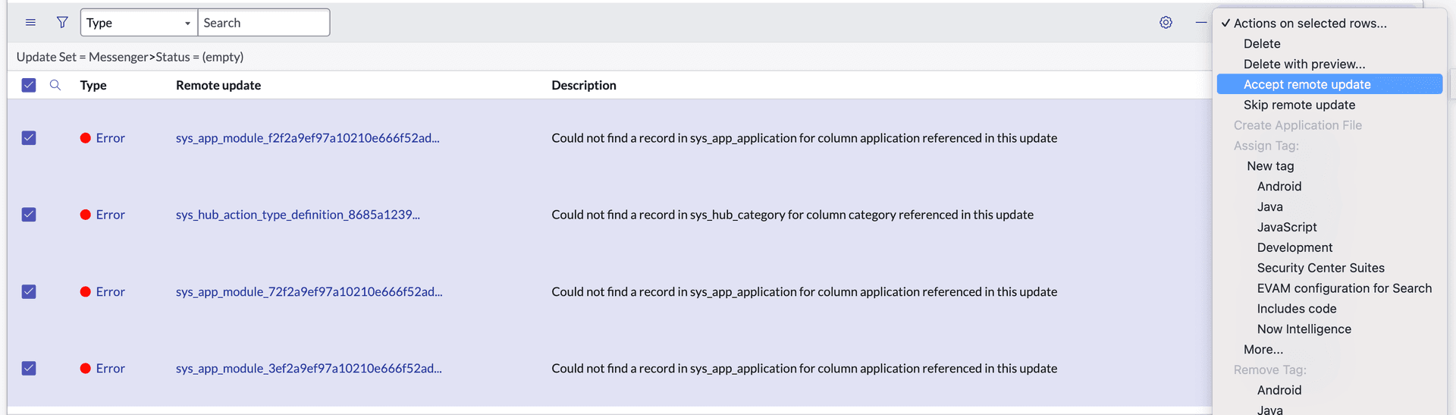The width and height of the screenshot is (1456, 415).
Task: Open sys_hub_action_type_definition_8685a1239 link
Action: pos(298,215)
